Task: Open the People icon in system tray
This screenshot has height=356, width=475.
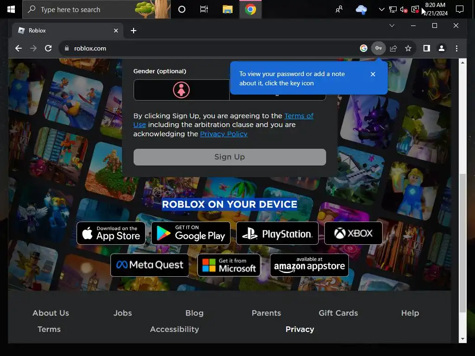Action: pos(339,9)
